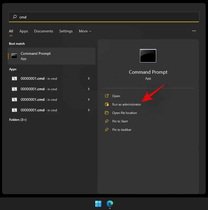This screenshot has width=208, height=210.
Task: Switch to the Apps filter tab
Action: 24,31
